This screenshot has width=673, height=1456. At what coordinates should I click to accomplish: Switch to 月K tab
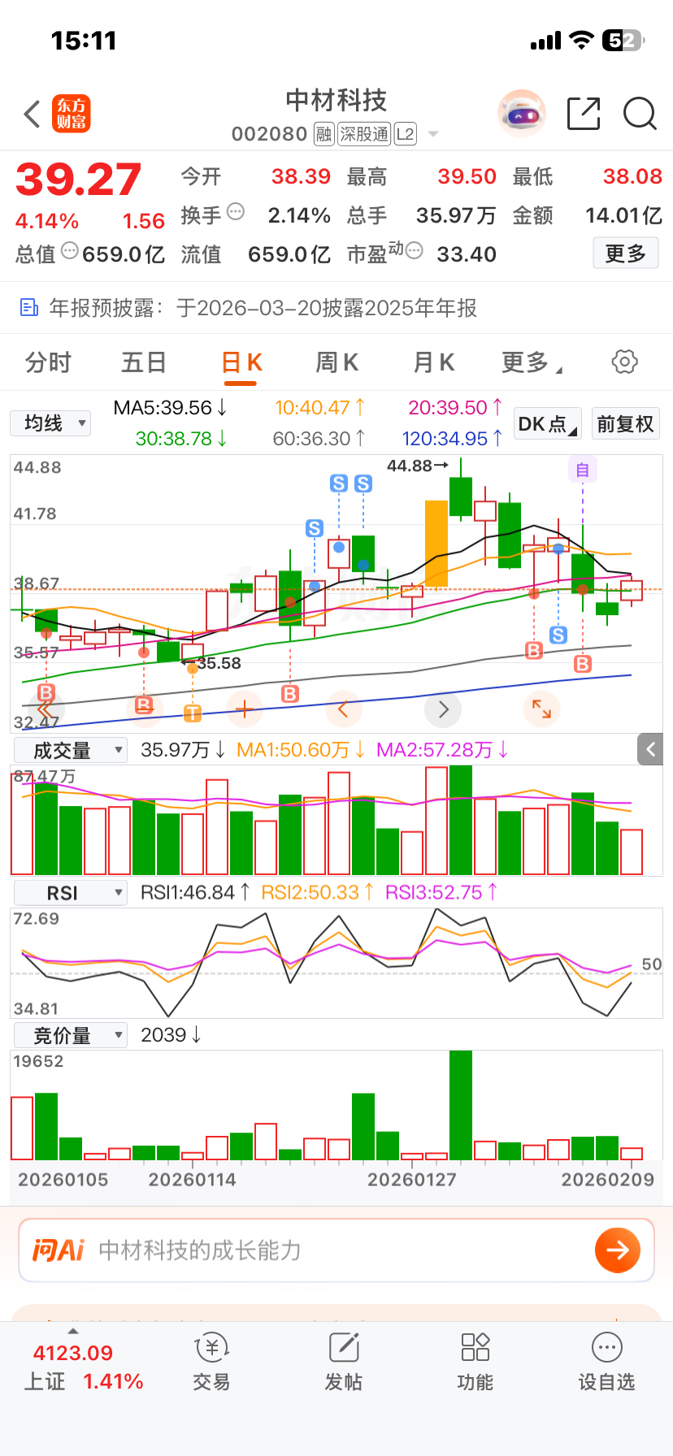pos(433,362)
